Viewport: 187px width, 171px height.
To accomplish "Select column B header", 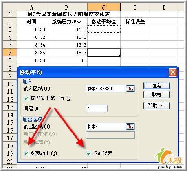I will [67, 7].
